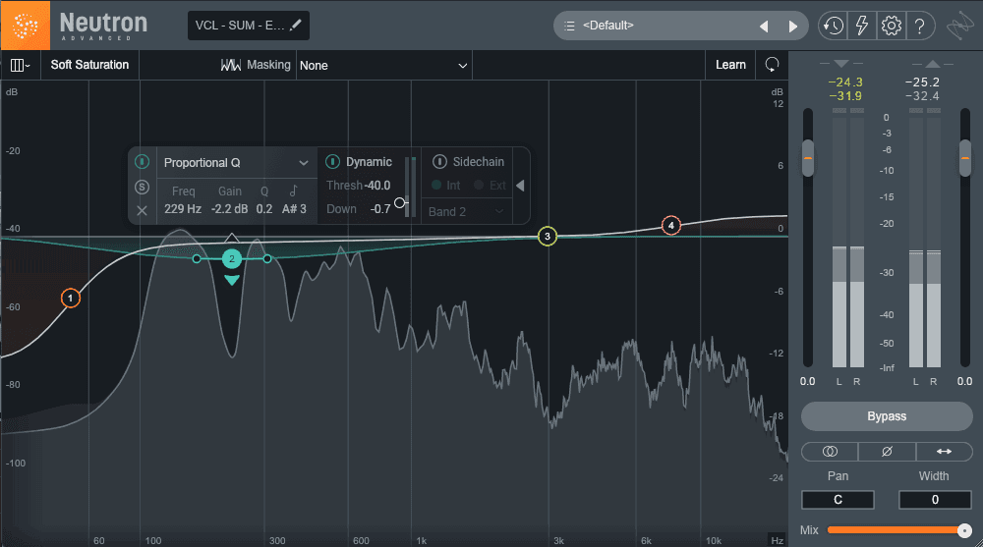Click the Width value field 0
The height and width of the screenshot is (547, 983).
[x=935, y=500]
